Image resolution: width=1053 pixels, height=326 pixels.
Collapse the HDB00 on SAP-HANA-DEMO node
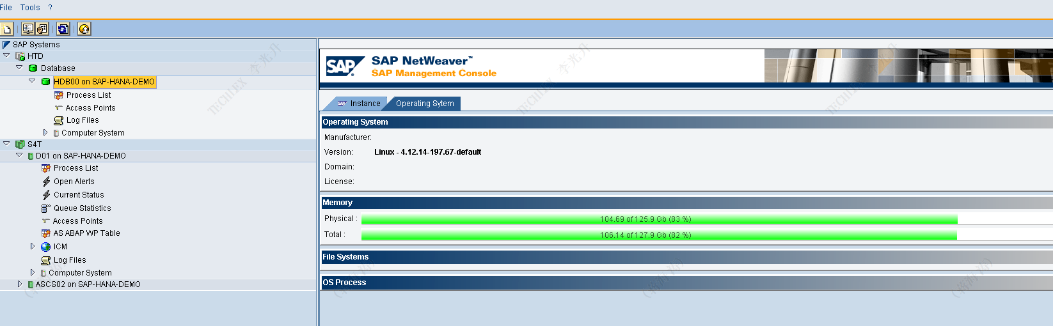coord(32,81)
